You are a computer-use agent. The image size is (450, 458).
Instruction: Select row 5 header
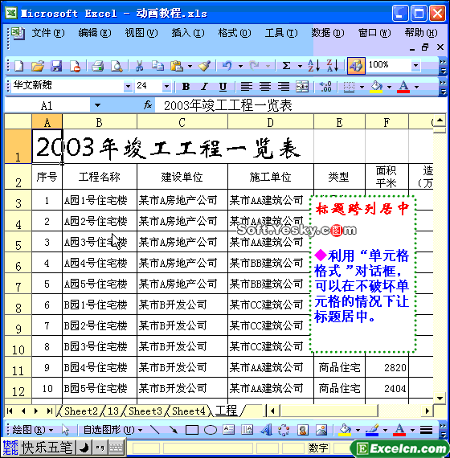click(x=18, y=242)
